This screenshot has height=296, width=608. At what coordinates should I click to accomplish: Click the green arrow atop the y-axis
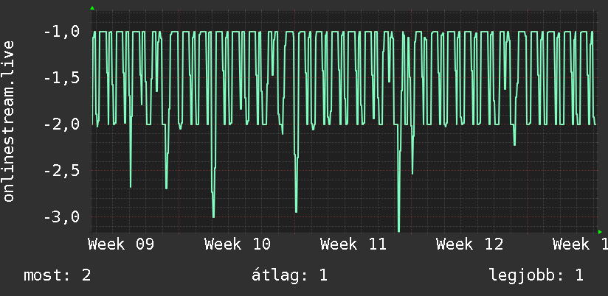point(92,8)
